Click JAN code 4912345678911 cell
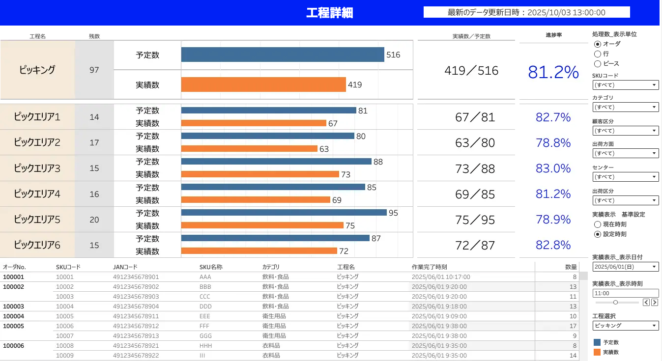The width and height of the screenshot is (662, 361). click(x=136, y=316)
